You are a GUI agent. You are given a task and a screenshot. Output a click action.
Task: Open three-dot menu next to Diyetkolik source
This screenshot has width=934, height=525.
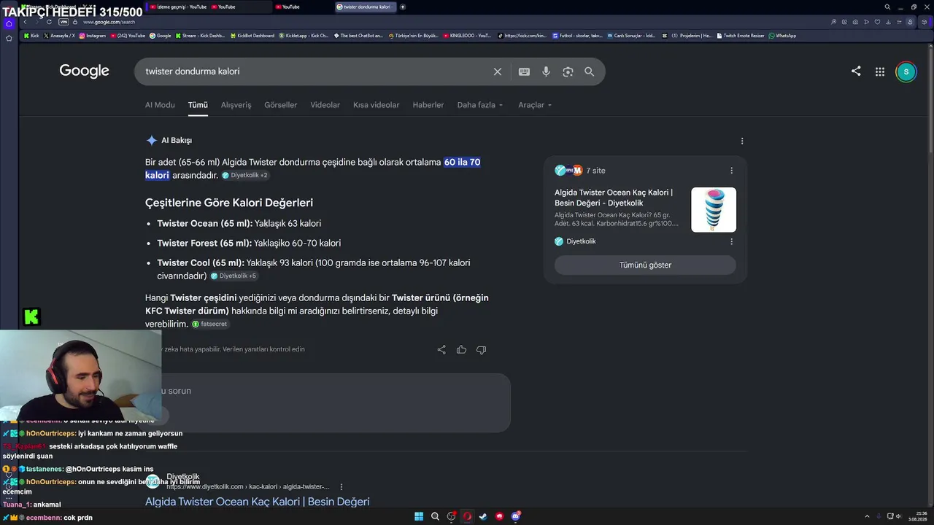pos(732,241)
